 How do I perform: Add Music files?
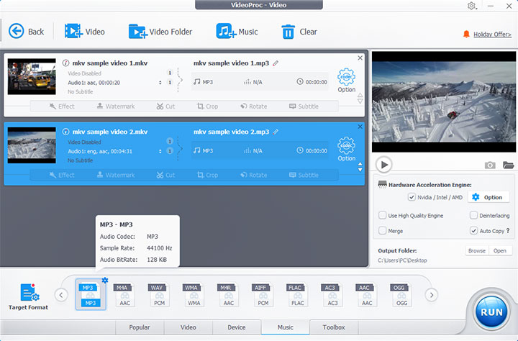tap(226, 31)
